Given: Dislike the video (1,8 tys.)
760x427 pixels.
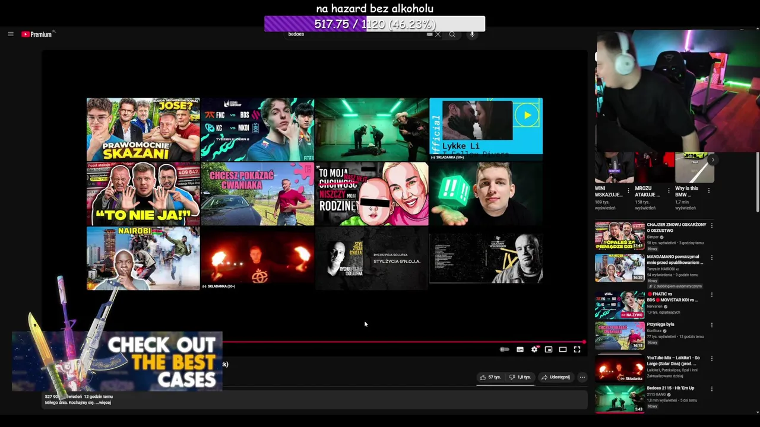Looking at the screenshot, I should [x=520, y=377].
